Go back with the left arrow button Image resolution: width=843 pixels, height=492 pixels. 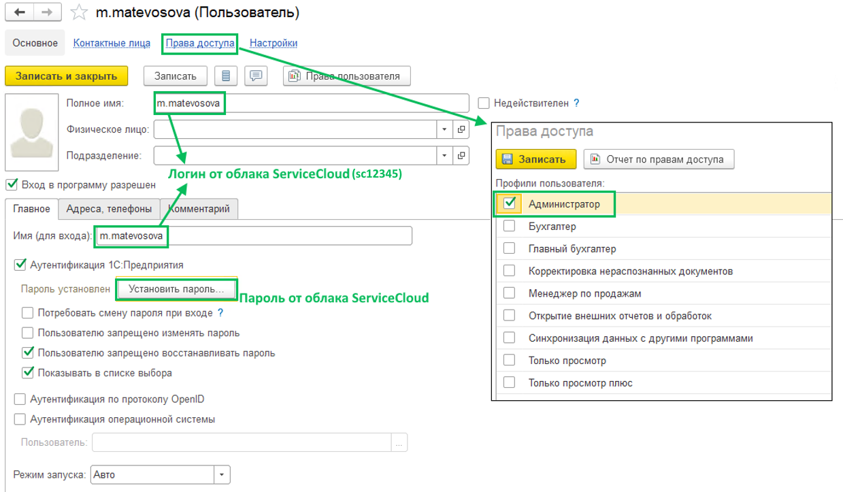tap(19, 12)
